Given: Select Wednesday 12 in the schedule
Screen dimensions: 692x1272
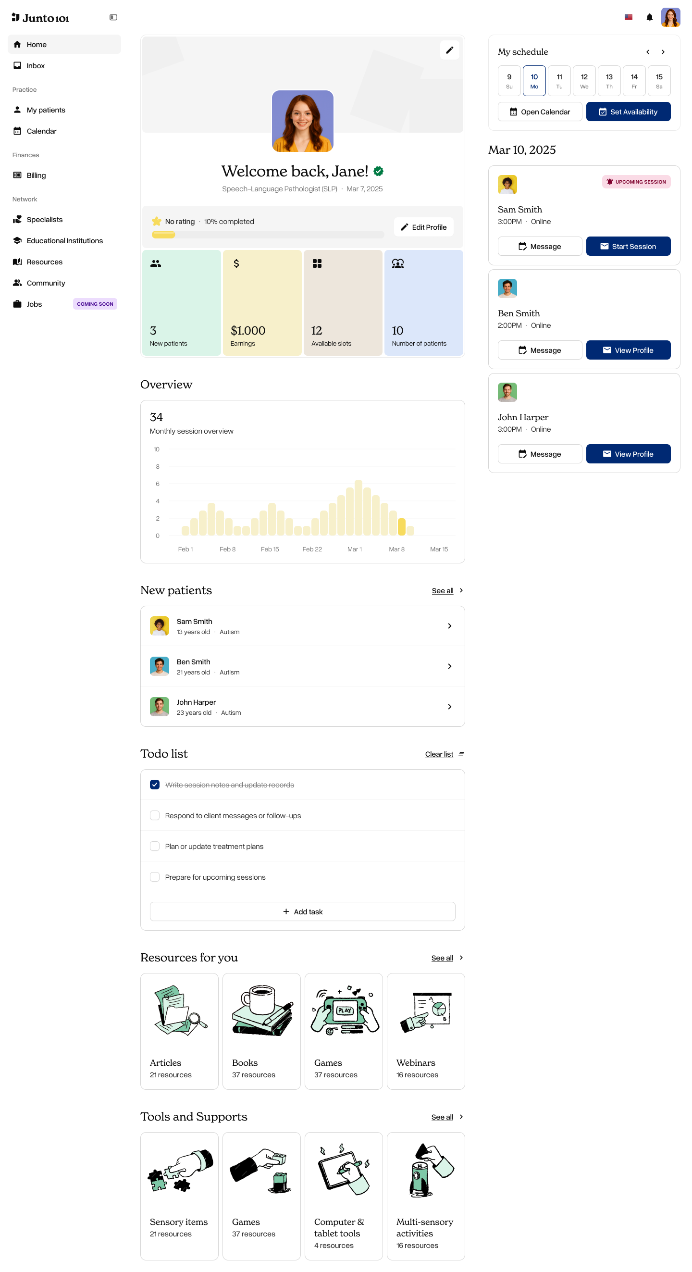Looking at the screenshot, I should click(x=583, y=80).
